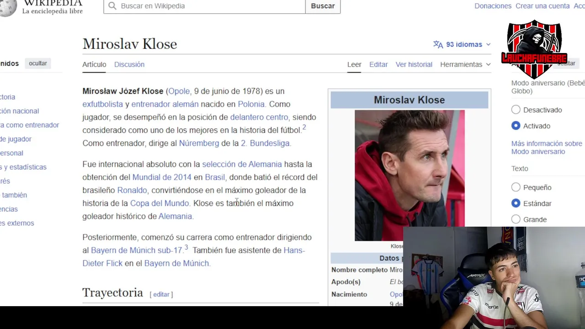Open the Núremberg link
The image size is (585, 329).
(x=199, y=143)
